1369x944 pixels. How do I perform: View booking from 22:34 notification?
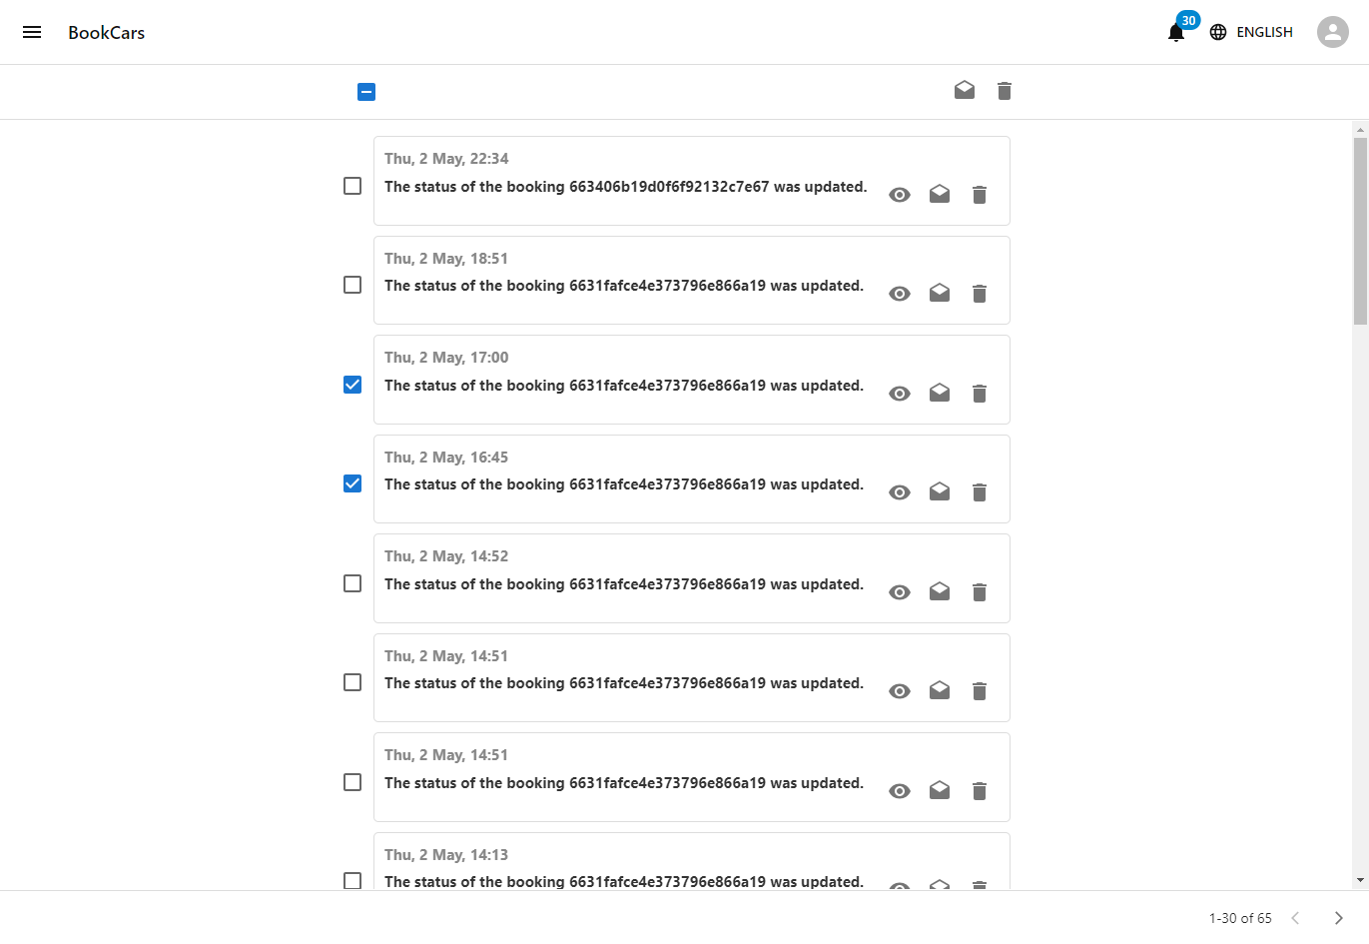coord(900,195)
